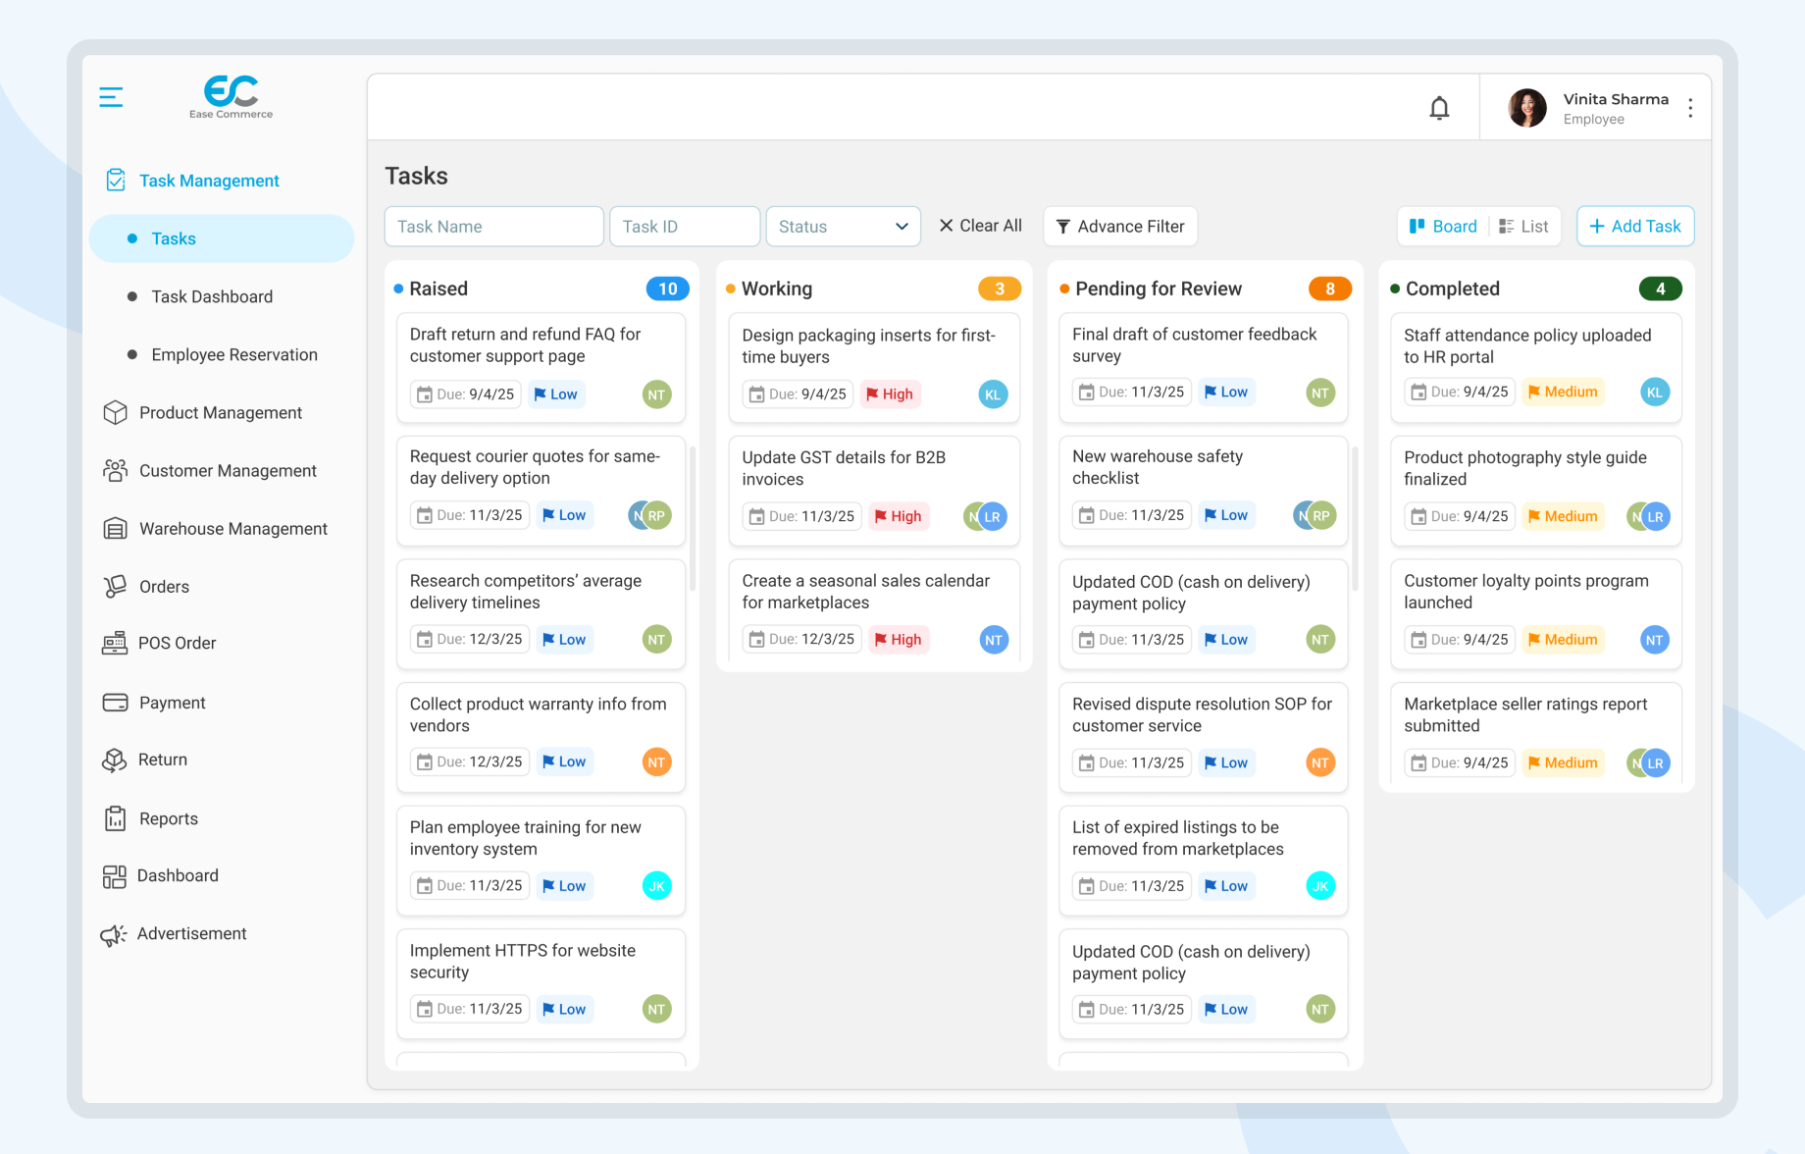Open Employee Reservation in the sidebar
The height and width of the screenshot is (1154, 1805).
click(234, 354)
